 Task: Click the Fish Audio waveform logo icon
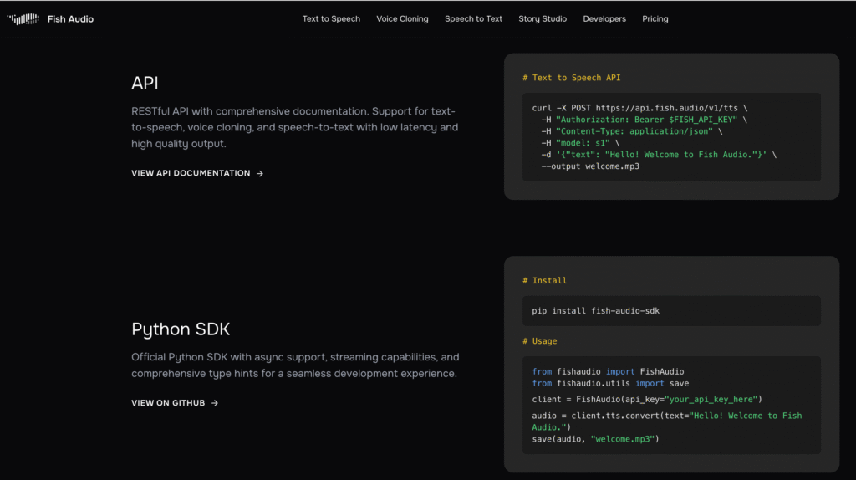[23, 19]
